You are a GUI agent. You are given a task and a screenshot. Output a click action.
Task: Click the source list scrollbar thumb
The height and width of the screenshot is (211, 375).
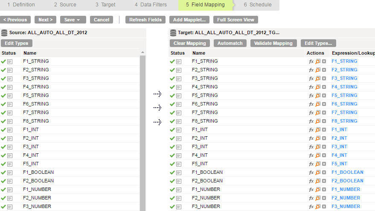click(142, 133)
